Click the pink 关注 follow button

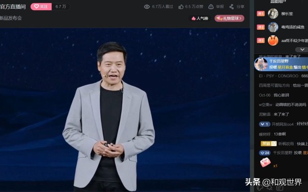(41, 7)
